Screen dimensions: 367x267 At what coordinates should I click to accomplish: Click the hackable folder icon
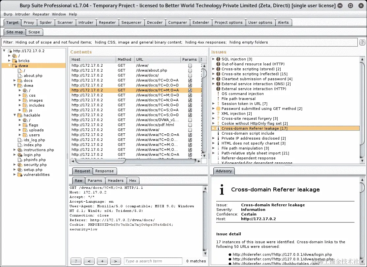(20, 115)
